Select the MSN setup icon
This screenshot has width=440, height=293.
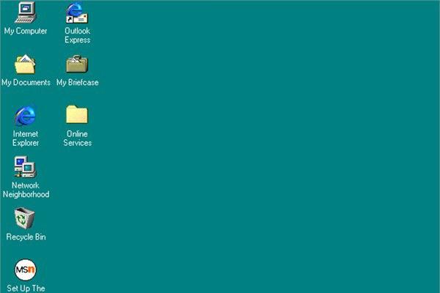(x=25, y=270)
